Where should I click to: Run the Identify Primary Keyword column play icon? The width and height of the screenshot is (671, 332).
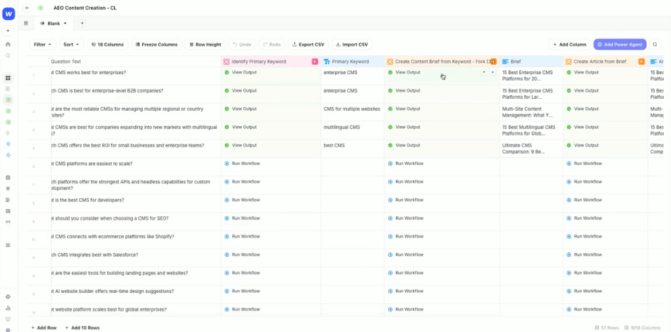tap(314, 62)
